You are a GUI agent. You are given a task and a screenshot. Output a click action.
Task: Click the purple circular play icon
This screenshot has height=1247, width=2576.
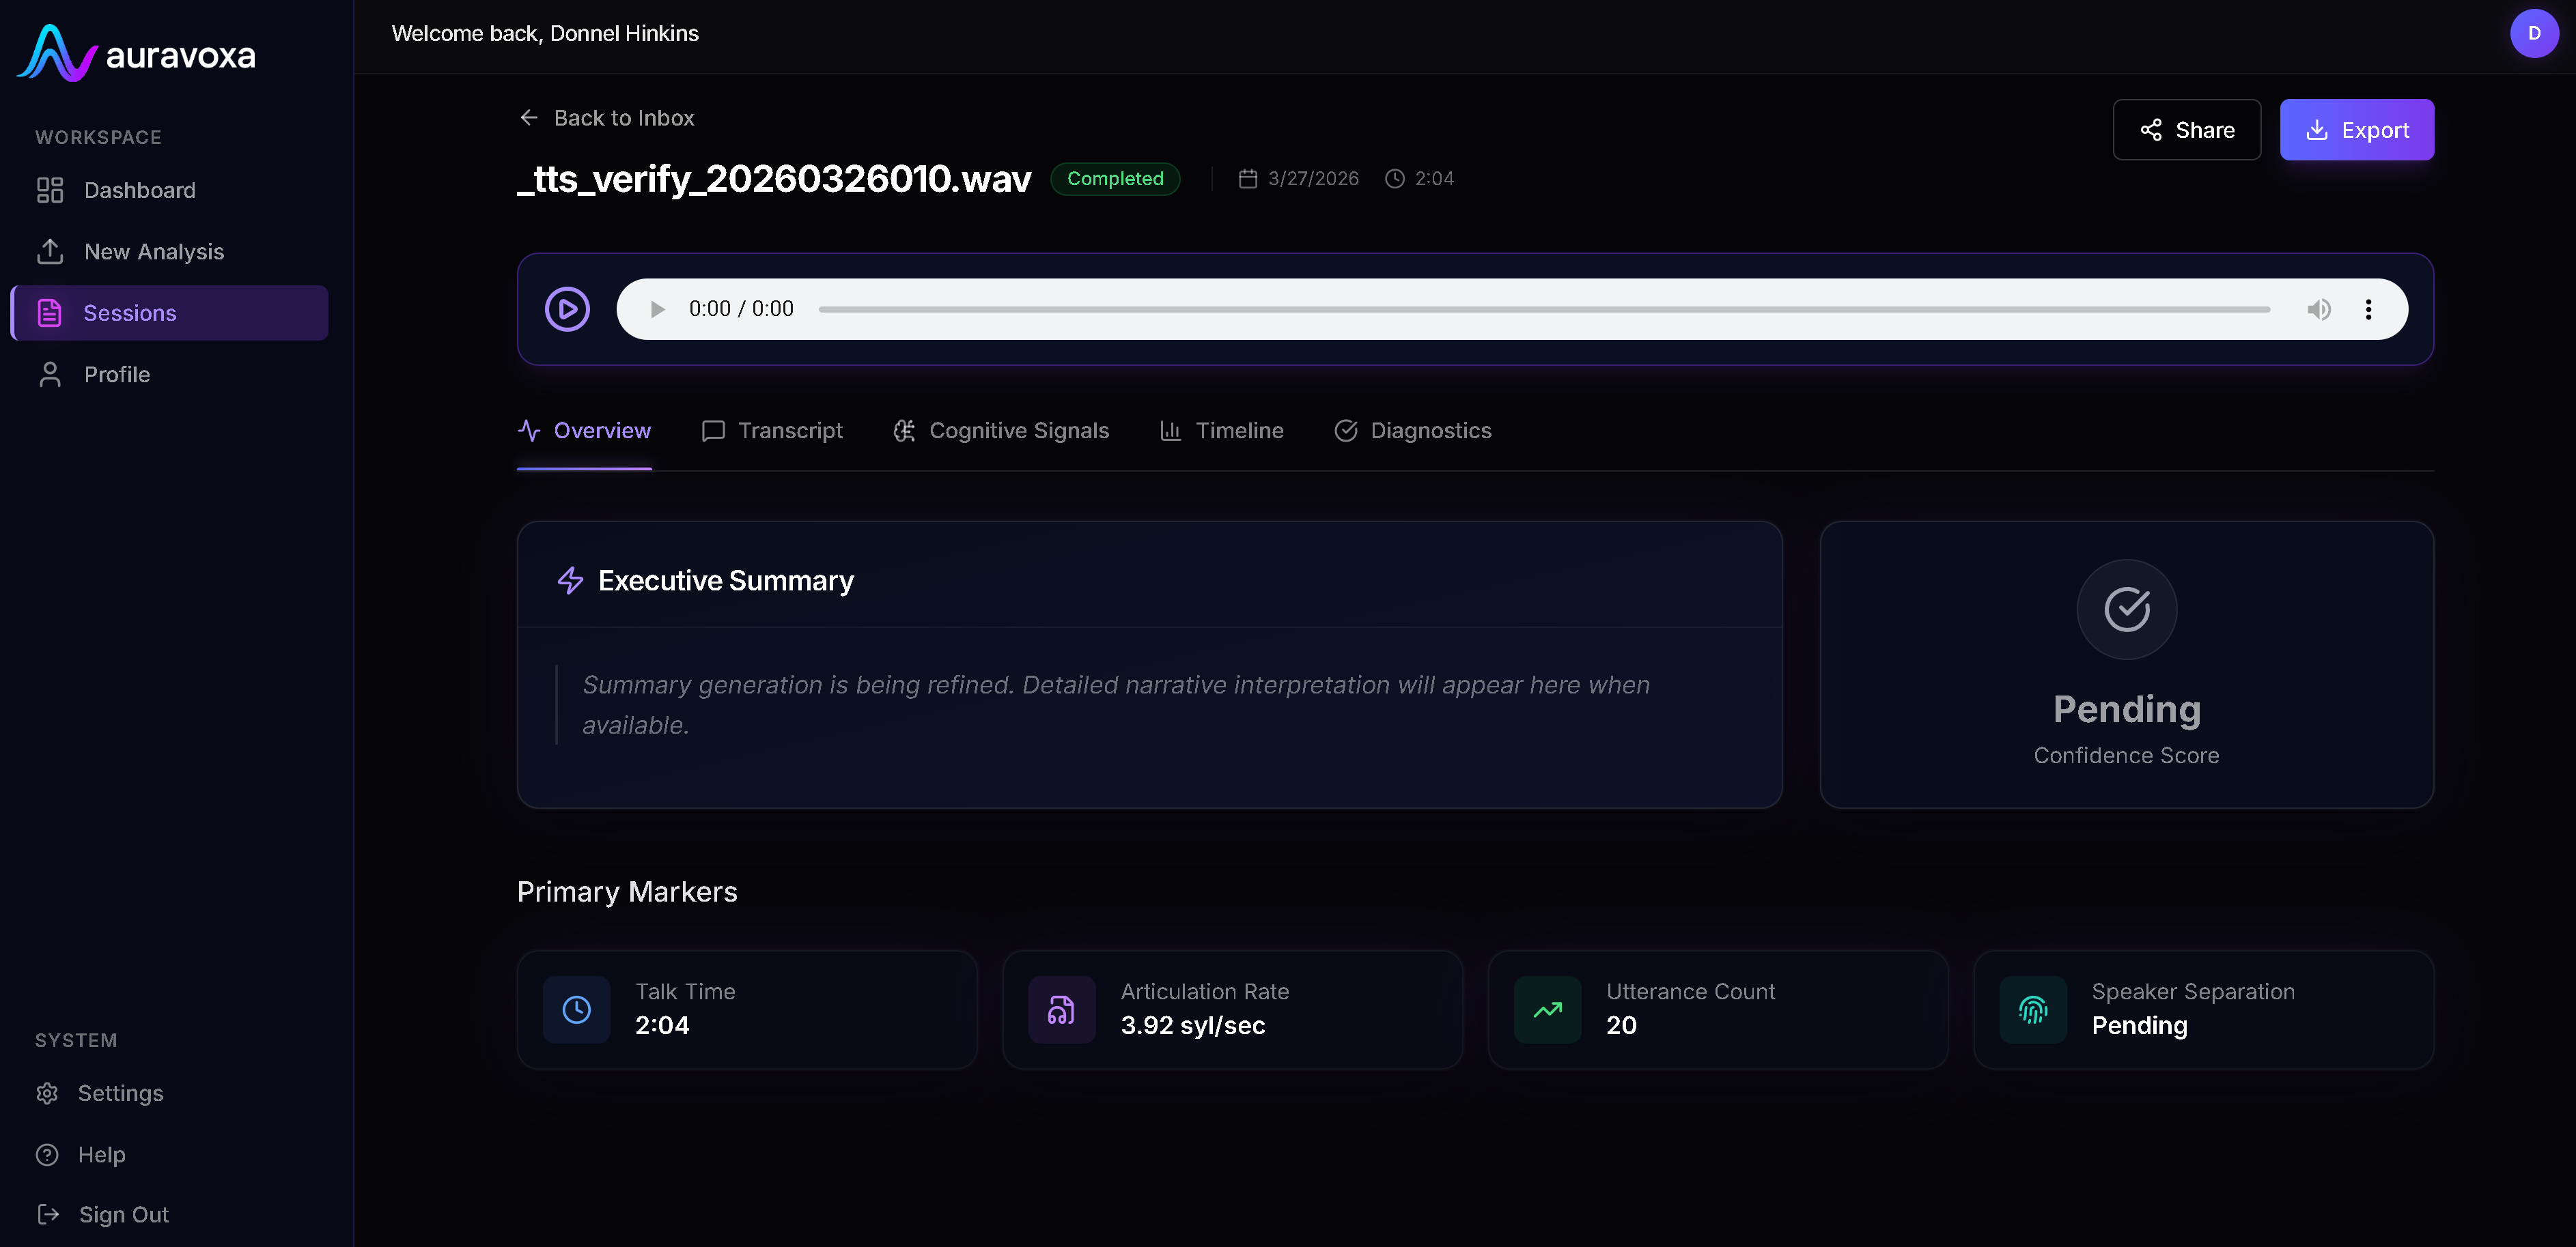(x=567, y=309)
